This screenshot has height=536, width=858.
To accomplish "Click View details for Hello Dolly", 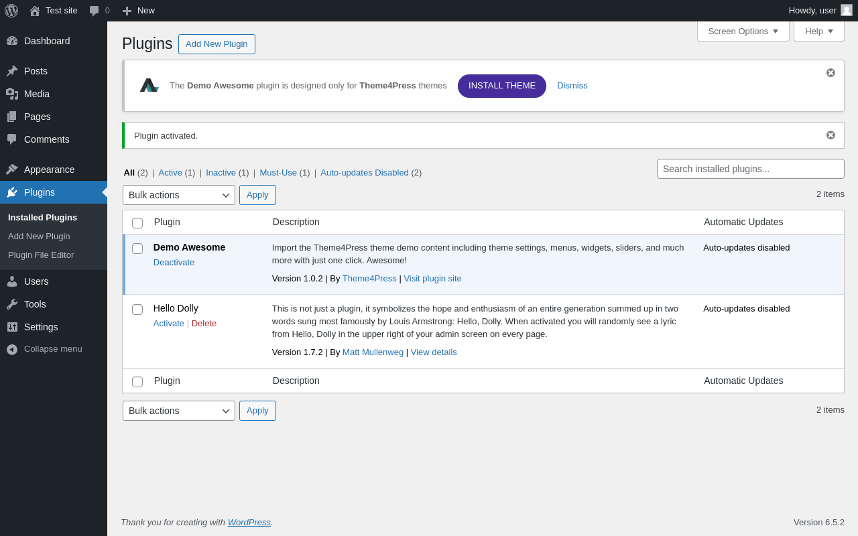I will pyautogui.click(x=434, y=352).
